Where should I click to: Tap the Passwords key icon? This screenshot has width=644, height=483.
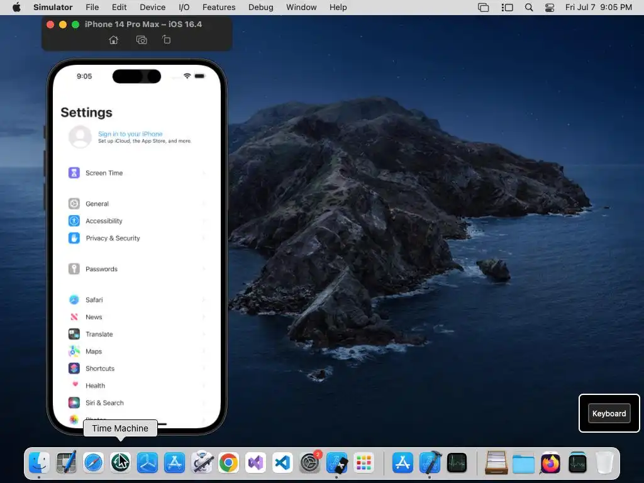74,269
